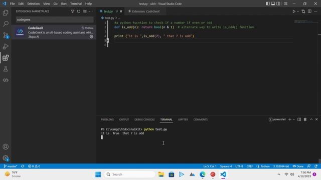Toggle the primary side bar layout
This screenshot has width=321, height=180.
[268, 3]
